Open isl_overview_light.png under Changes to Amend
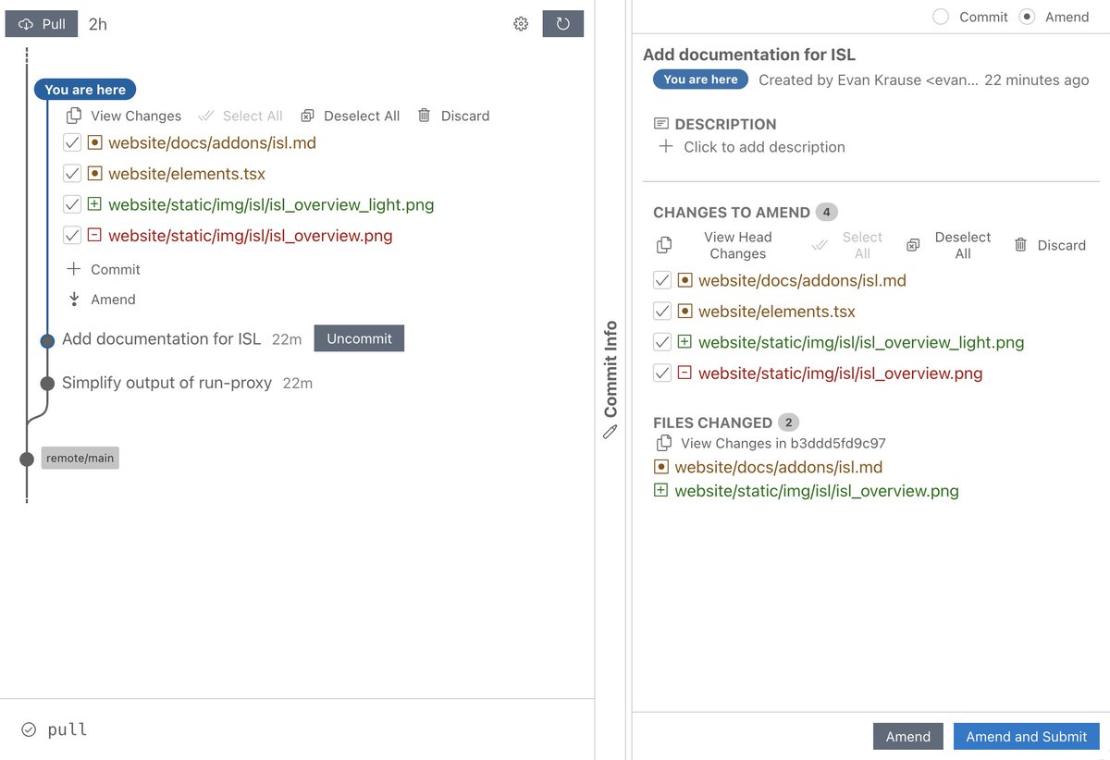This screenshot has height=760, width=1110. coord(861,342)
